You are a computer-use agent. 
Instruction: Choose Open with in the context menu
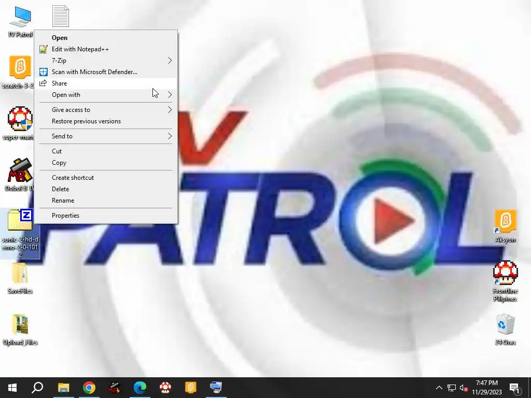pyautogui.click(x=106, y=95)
